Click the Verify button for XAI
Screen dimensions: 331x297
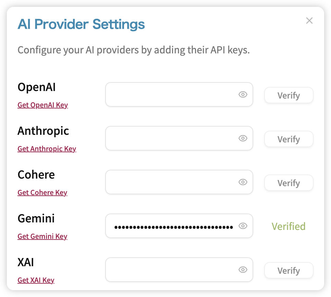289,270
